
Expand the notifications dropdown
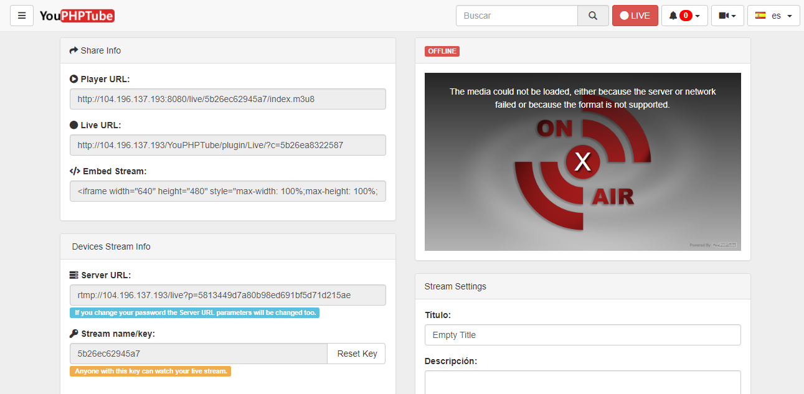697,15
